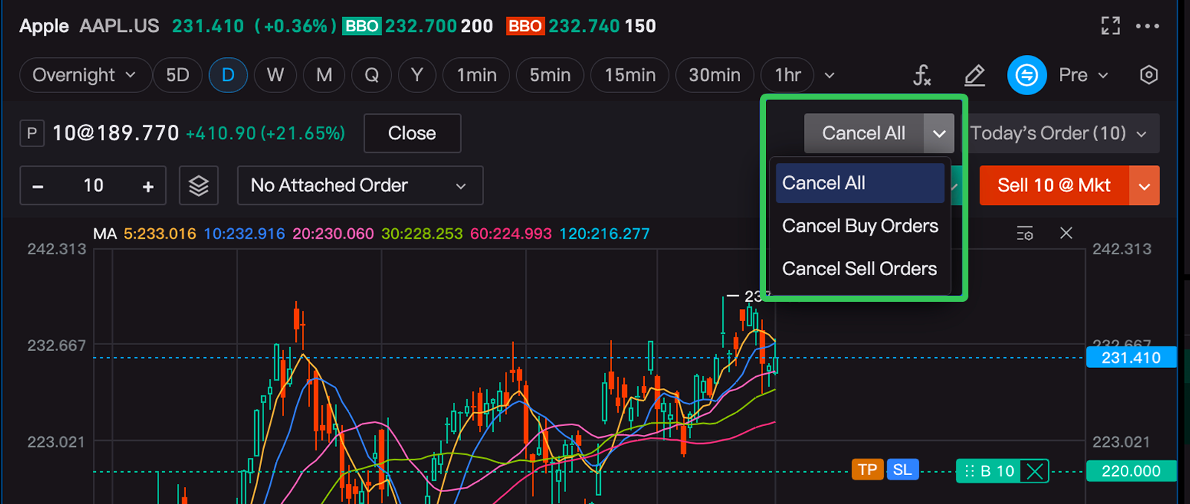This screenshot has height=504, width=1190.
Task: Click the layers stack icon
Action: pyautogui.click(x=199, y=185)
